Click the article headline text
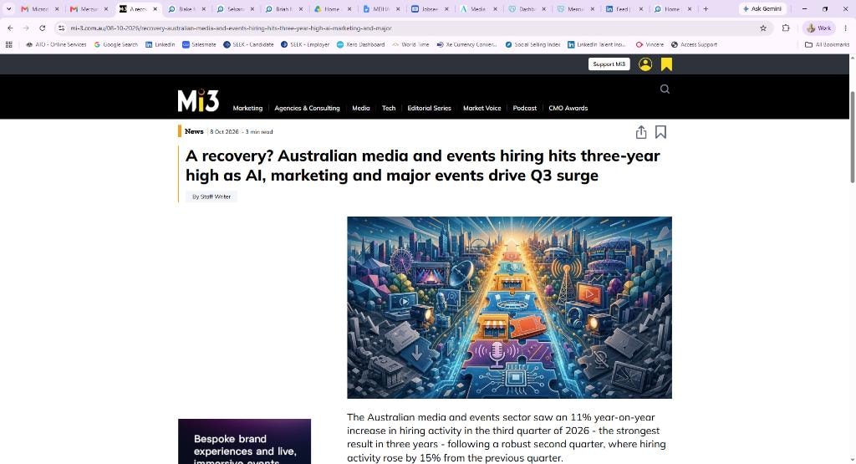Viewport: 856px width, 464px height. point(422,166)
